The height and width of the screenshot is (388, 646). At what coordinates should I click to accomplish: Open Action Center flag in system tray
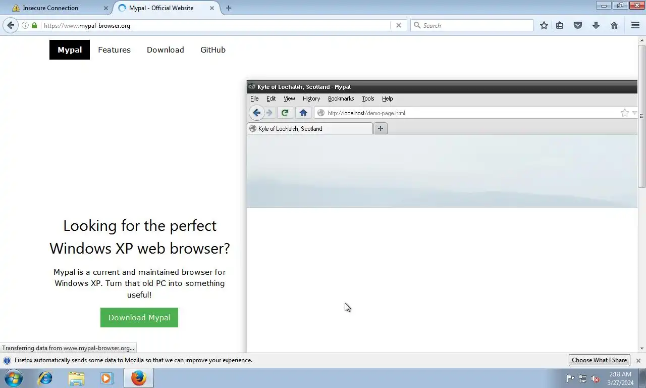570,378
